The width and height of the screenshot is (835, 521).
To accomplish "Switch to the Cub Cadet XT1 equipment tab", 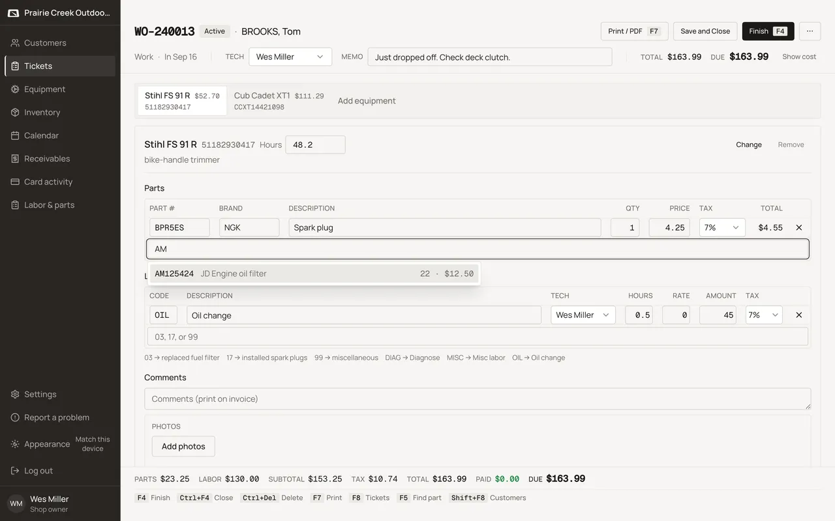I will tap(279, 101).
